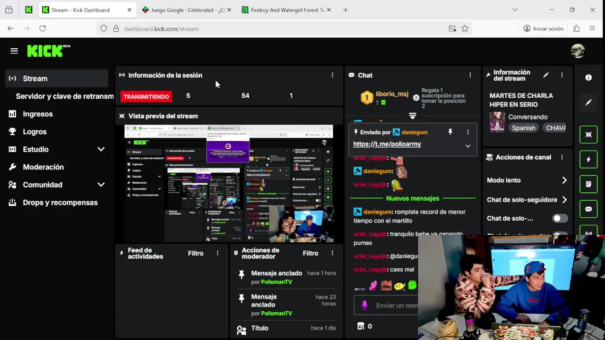This screenshot has width=605, height=340.
Task: Open the hamburger navigation menu
Action: click(14, 51)
